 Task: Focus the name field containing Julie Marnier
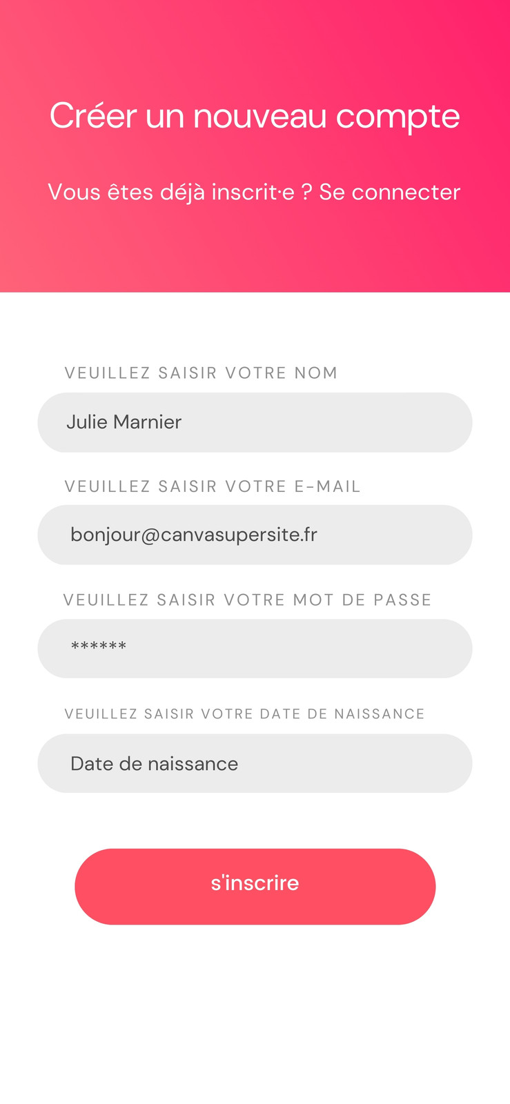pyautogui.click(x=255, y=422)
